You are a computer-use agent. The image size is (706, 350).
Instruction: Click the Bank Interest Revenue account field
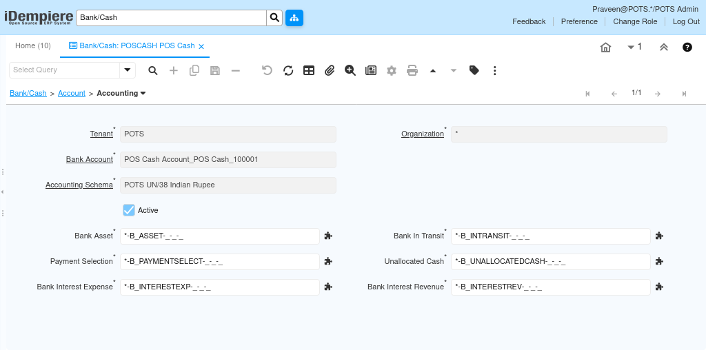click(551, 287)
